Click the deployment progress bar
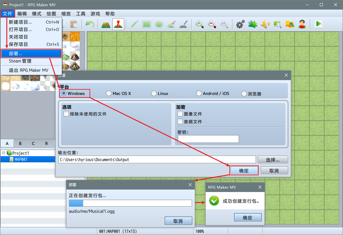 (x=130, y=203)
